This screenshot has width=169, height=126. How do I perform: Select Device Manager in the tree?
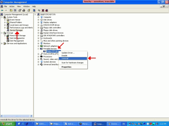tap(16, 30)
